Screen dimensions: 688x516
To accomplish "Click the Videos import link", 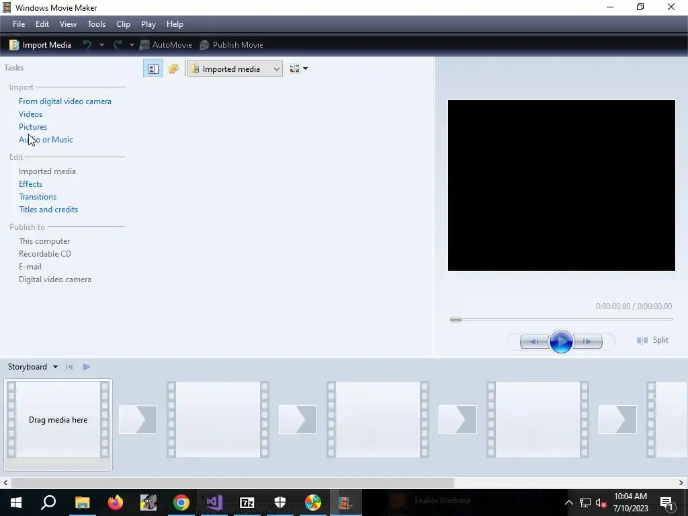I will (31, 114).
